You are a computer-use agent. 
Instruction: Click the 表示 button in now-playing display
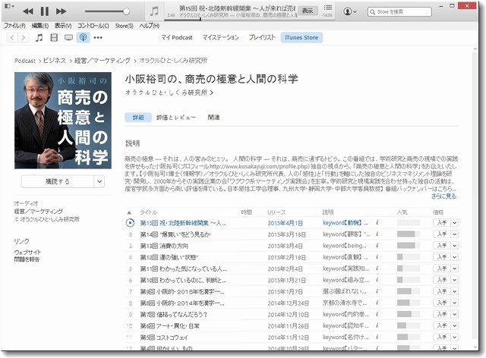click(x=308, y=11)
